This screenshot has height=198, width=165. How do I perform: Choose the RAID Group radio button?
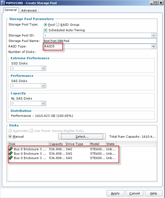click(58, 24)
